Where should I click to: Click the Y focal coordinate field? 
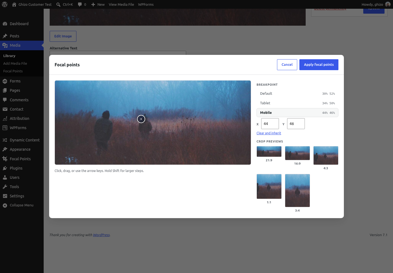coord(296,124)
